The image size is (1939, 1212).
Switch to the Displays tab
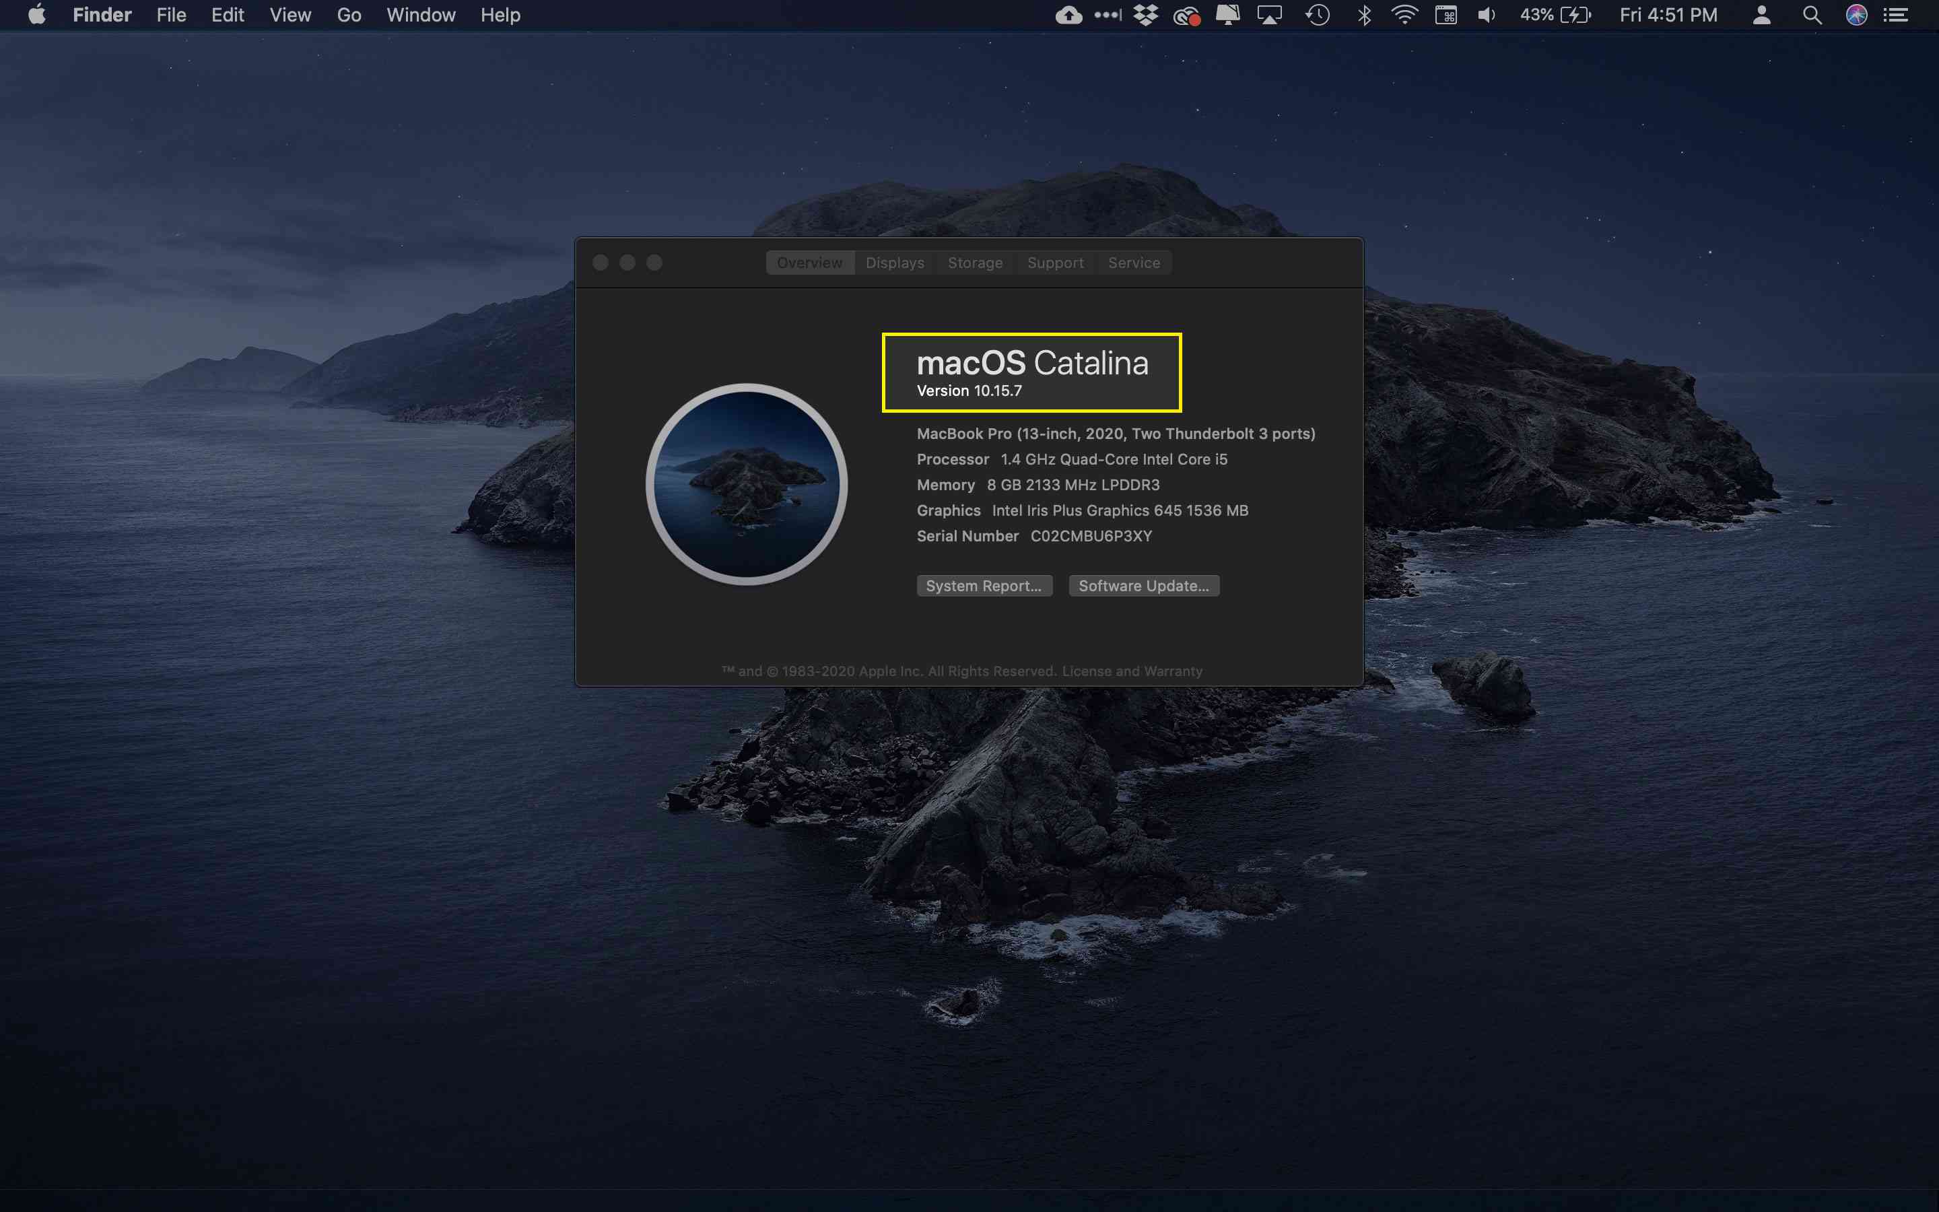tap(896, 261)
